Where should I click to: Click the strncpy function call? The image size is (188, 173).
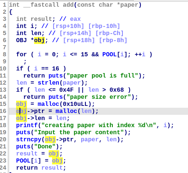(29, 139)
